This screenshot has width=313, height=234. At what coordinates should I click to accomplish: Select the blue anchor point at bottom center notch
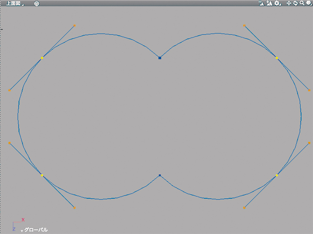tap(160, 175)
